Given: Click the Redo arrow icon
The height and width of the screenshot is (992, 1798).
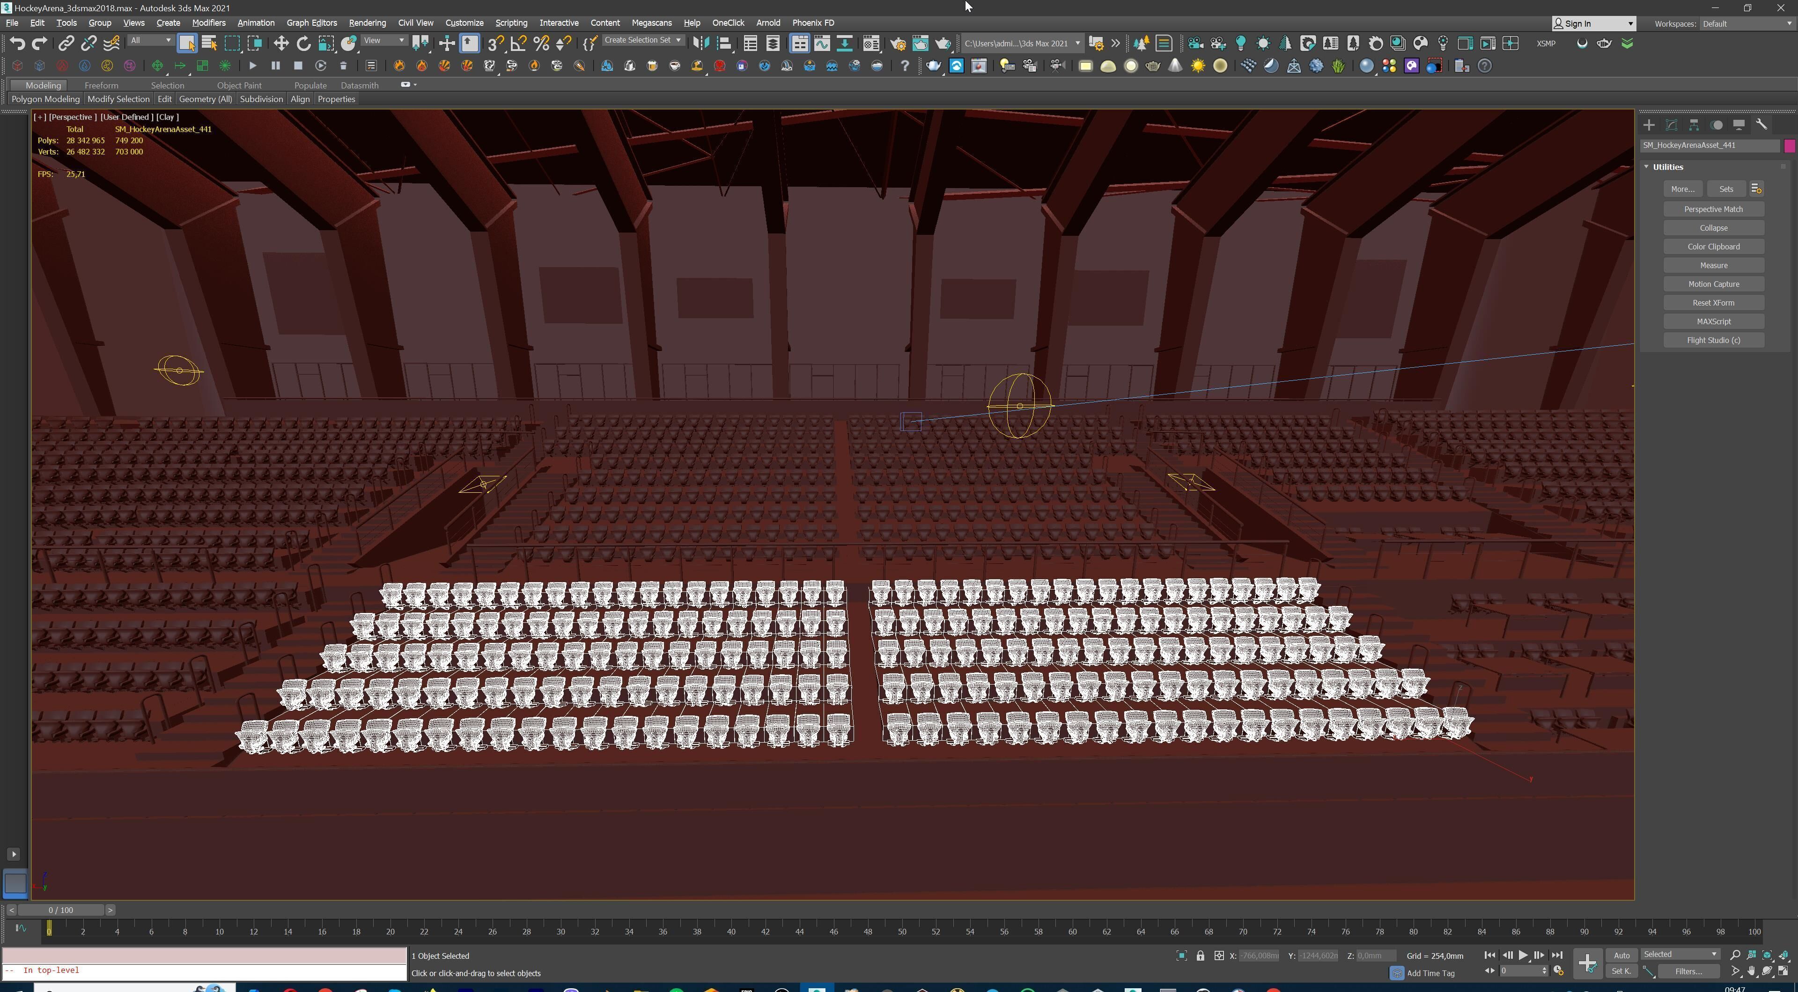Looking at the screenshot, I should (40, 43).
